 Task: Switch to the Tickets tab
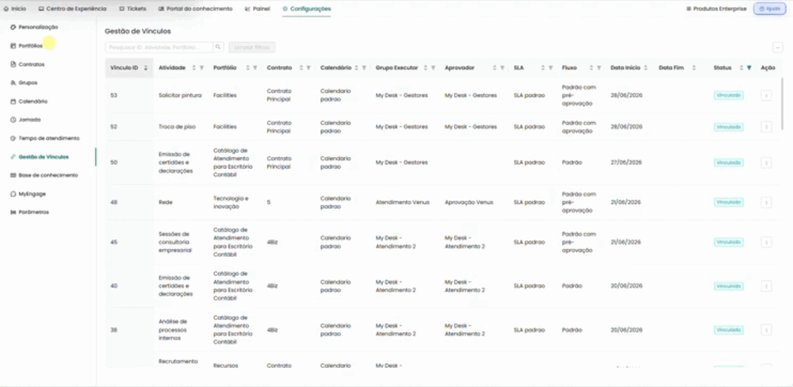click(132, 9)
